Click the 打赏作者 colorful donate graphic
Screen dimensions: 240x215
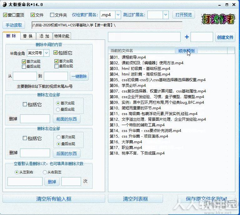pos(218,19)
